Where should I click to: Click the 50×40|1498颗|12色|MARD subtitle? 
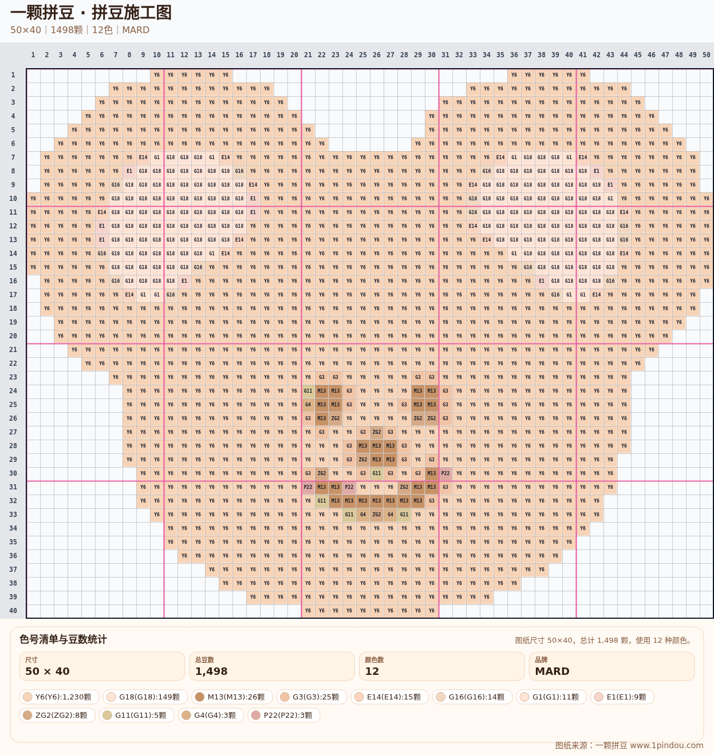point(80,30)
